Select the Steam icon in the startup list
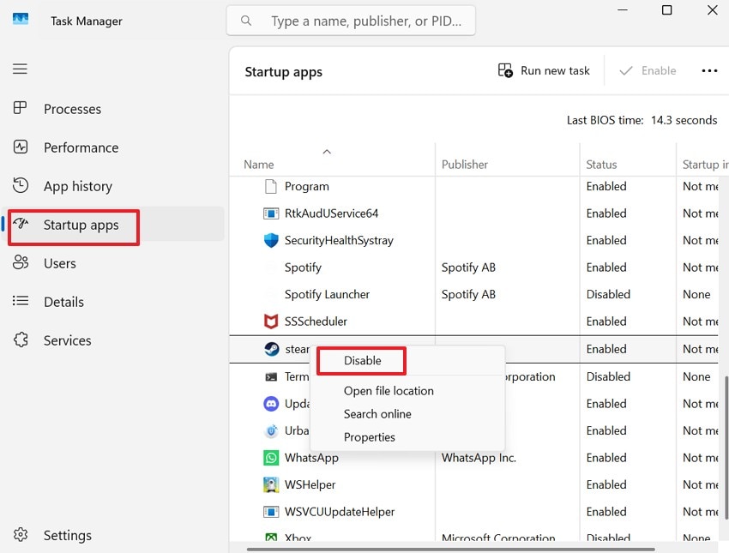 tap(272, 349)
